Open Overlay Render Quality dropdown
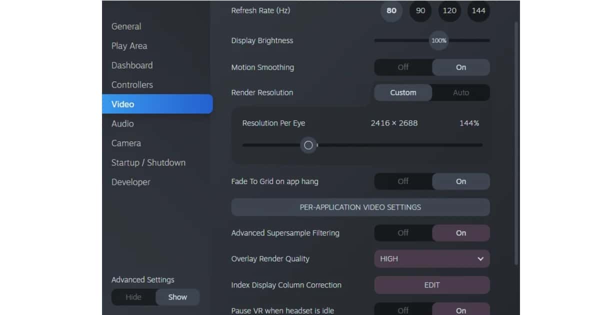Screen dimensions: 600x315 431,259
